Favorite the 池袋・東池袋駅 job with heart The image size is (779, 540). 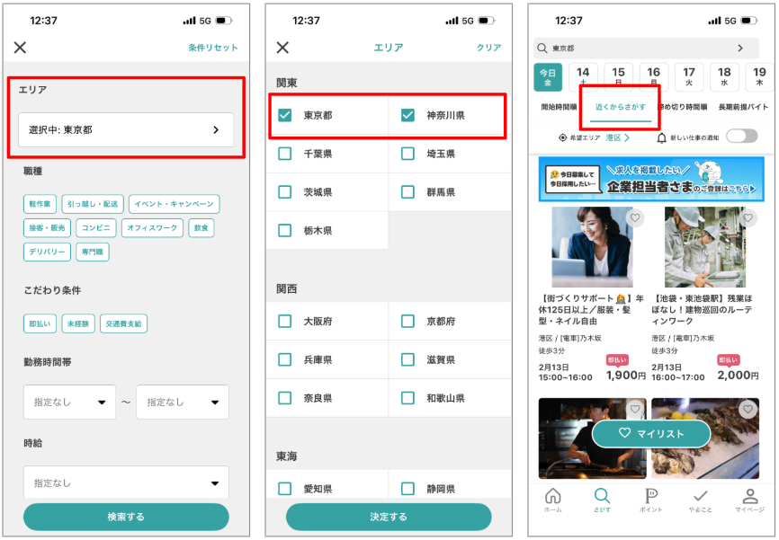(748, 217)
